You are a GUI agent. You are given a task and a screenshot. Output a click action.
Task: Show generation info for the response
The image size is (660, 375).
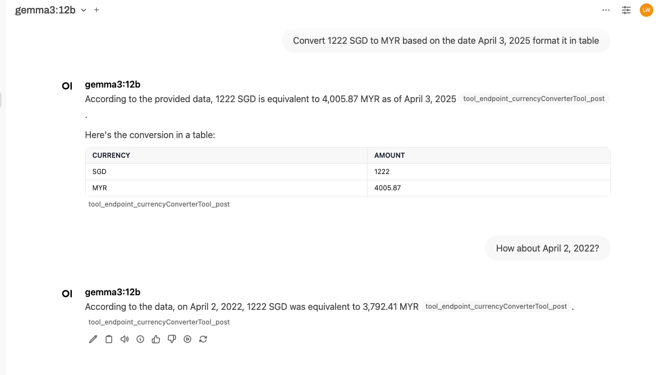click(x=140, y=339)
